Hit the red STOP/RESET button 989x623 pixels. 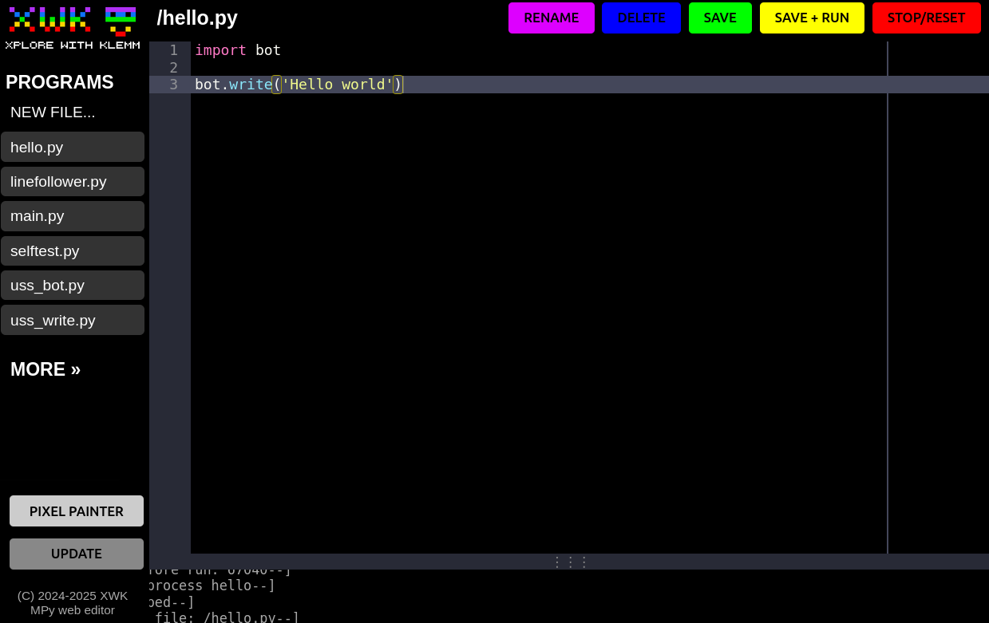pyautogui.click(x=926, y=18)
